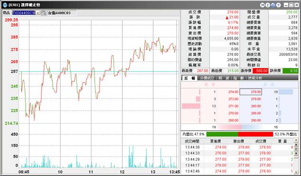Open the 指數 tab
Image resolution: width=301 pixels, height=176 pixels.
(238, 78)
